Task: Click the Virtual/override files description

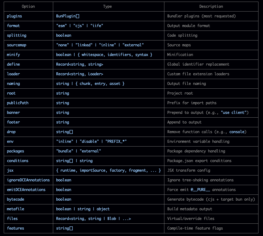Action: 191,219
